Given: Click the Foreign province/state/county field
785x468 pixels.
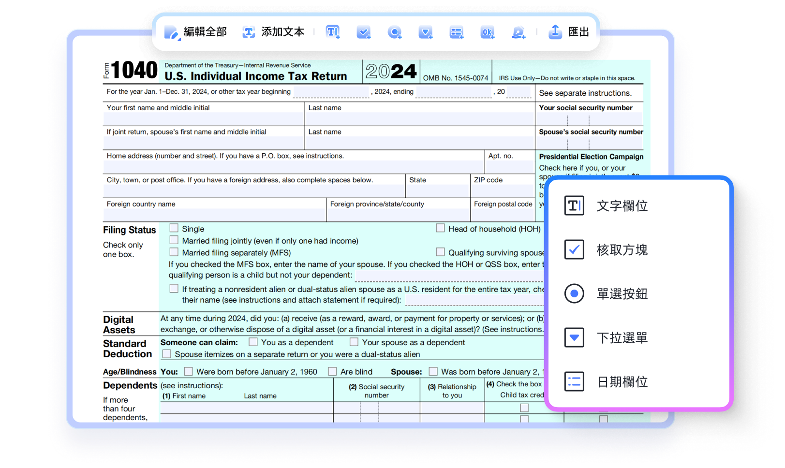Looking at the screenshot, I should 399,215.
